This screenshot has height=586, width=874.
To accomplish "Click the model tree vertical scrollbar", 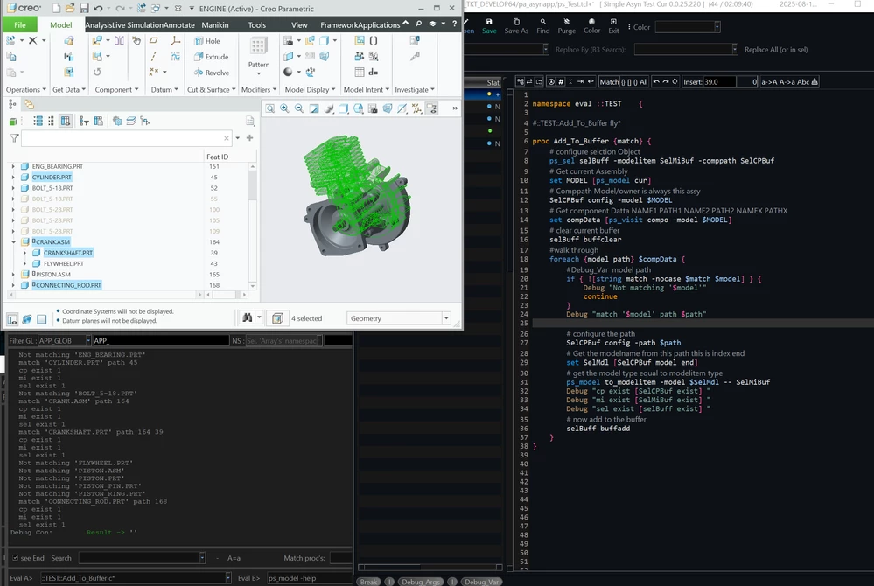I will (253, 226).
